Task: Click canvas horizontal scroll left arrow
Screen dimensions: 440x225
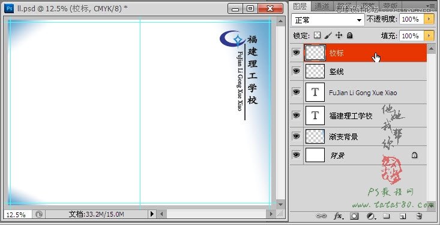Action: point(161,214)
